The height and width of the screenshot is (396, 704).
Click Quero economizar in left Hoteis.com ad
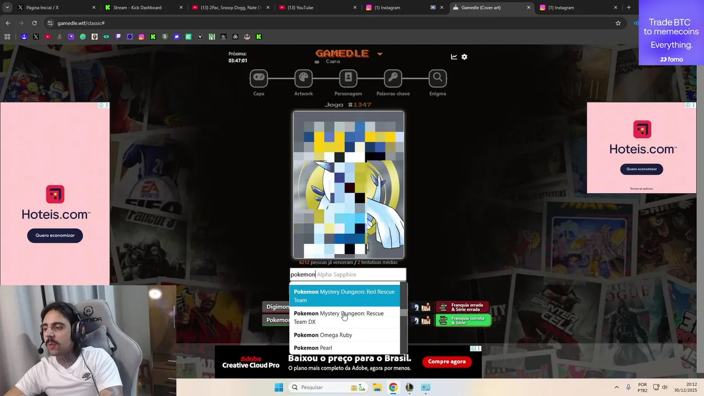point(55,235)
